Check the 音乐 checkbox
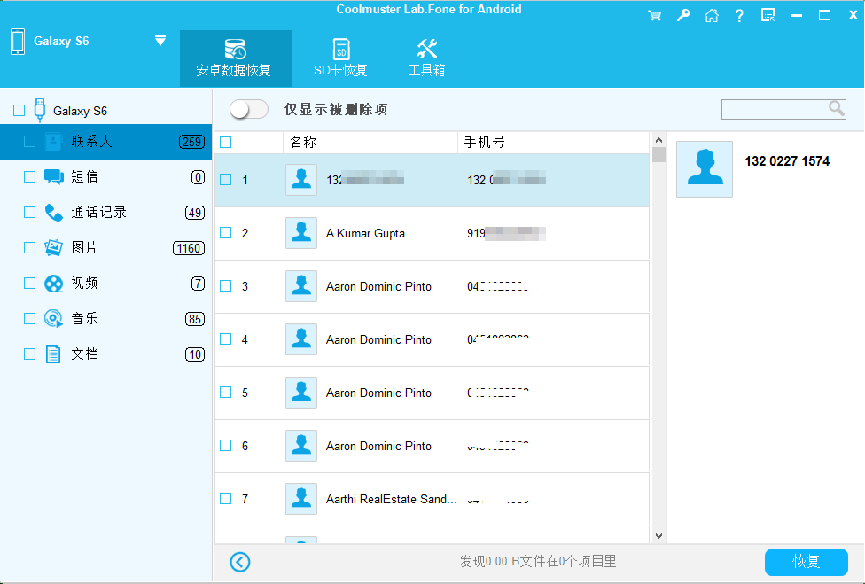865x584 pixels. click(x=30, y=318)
